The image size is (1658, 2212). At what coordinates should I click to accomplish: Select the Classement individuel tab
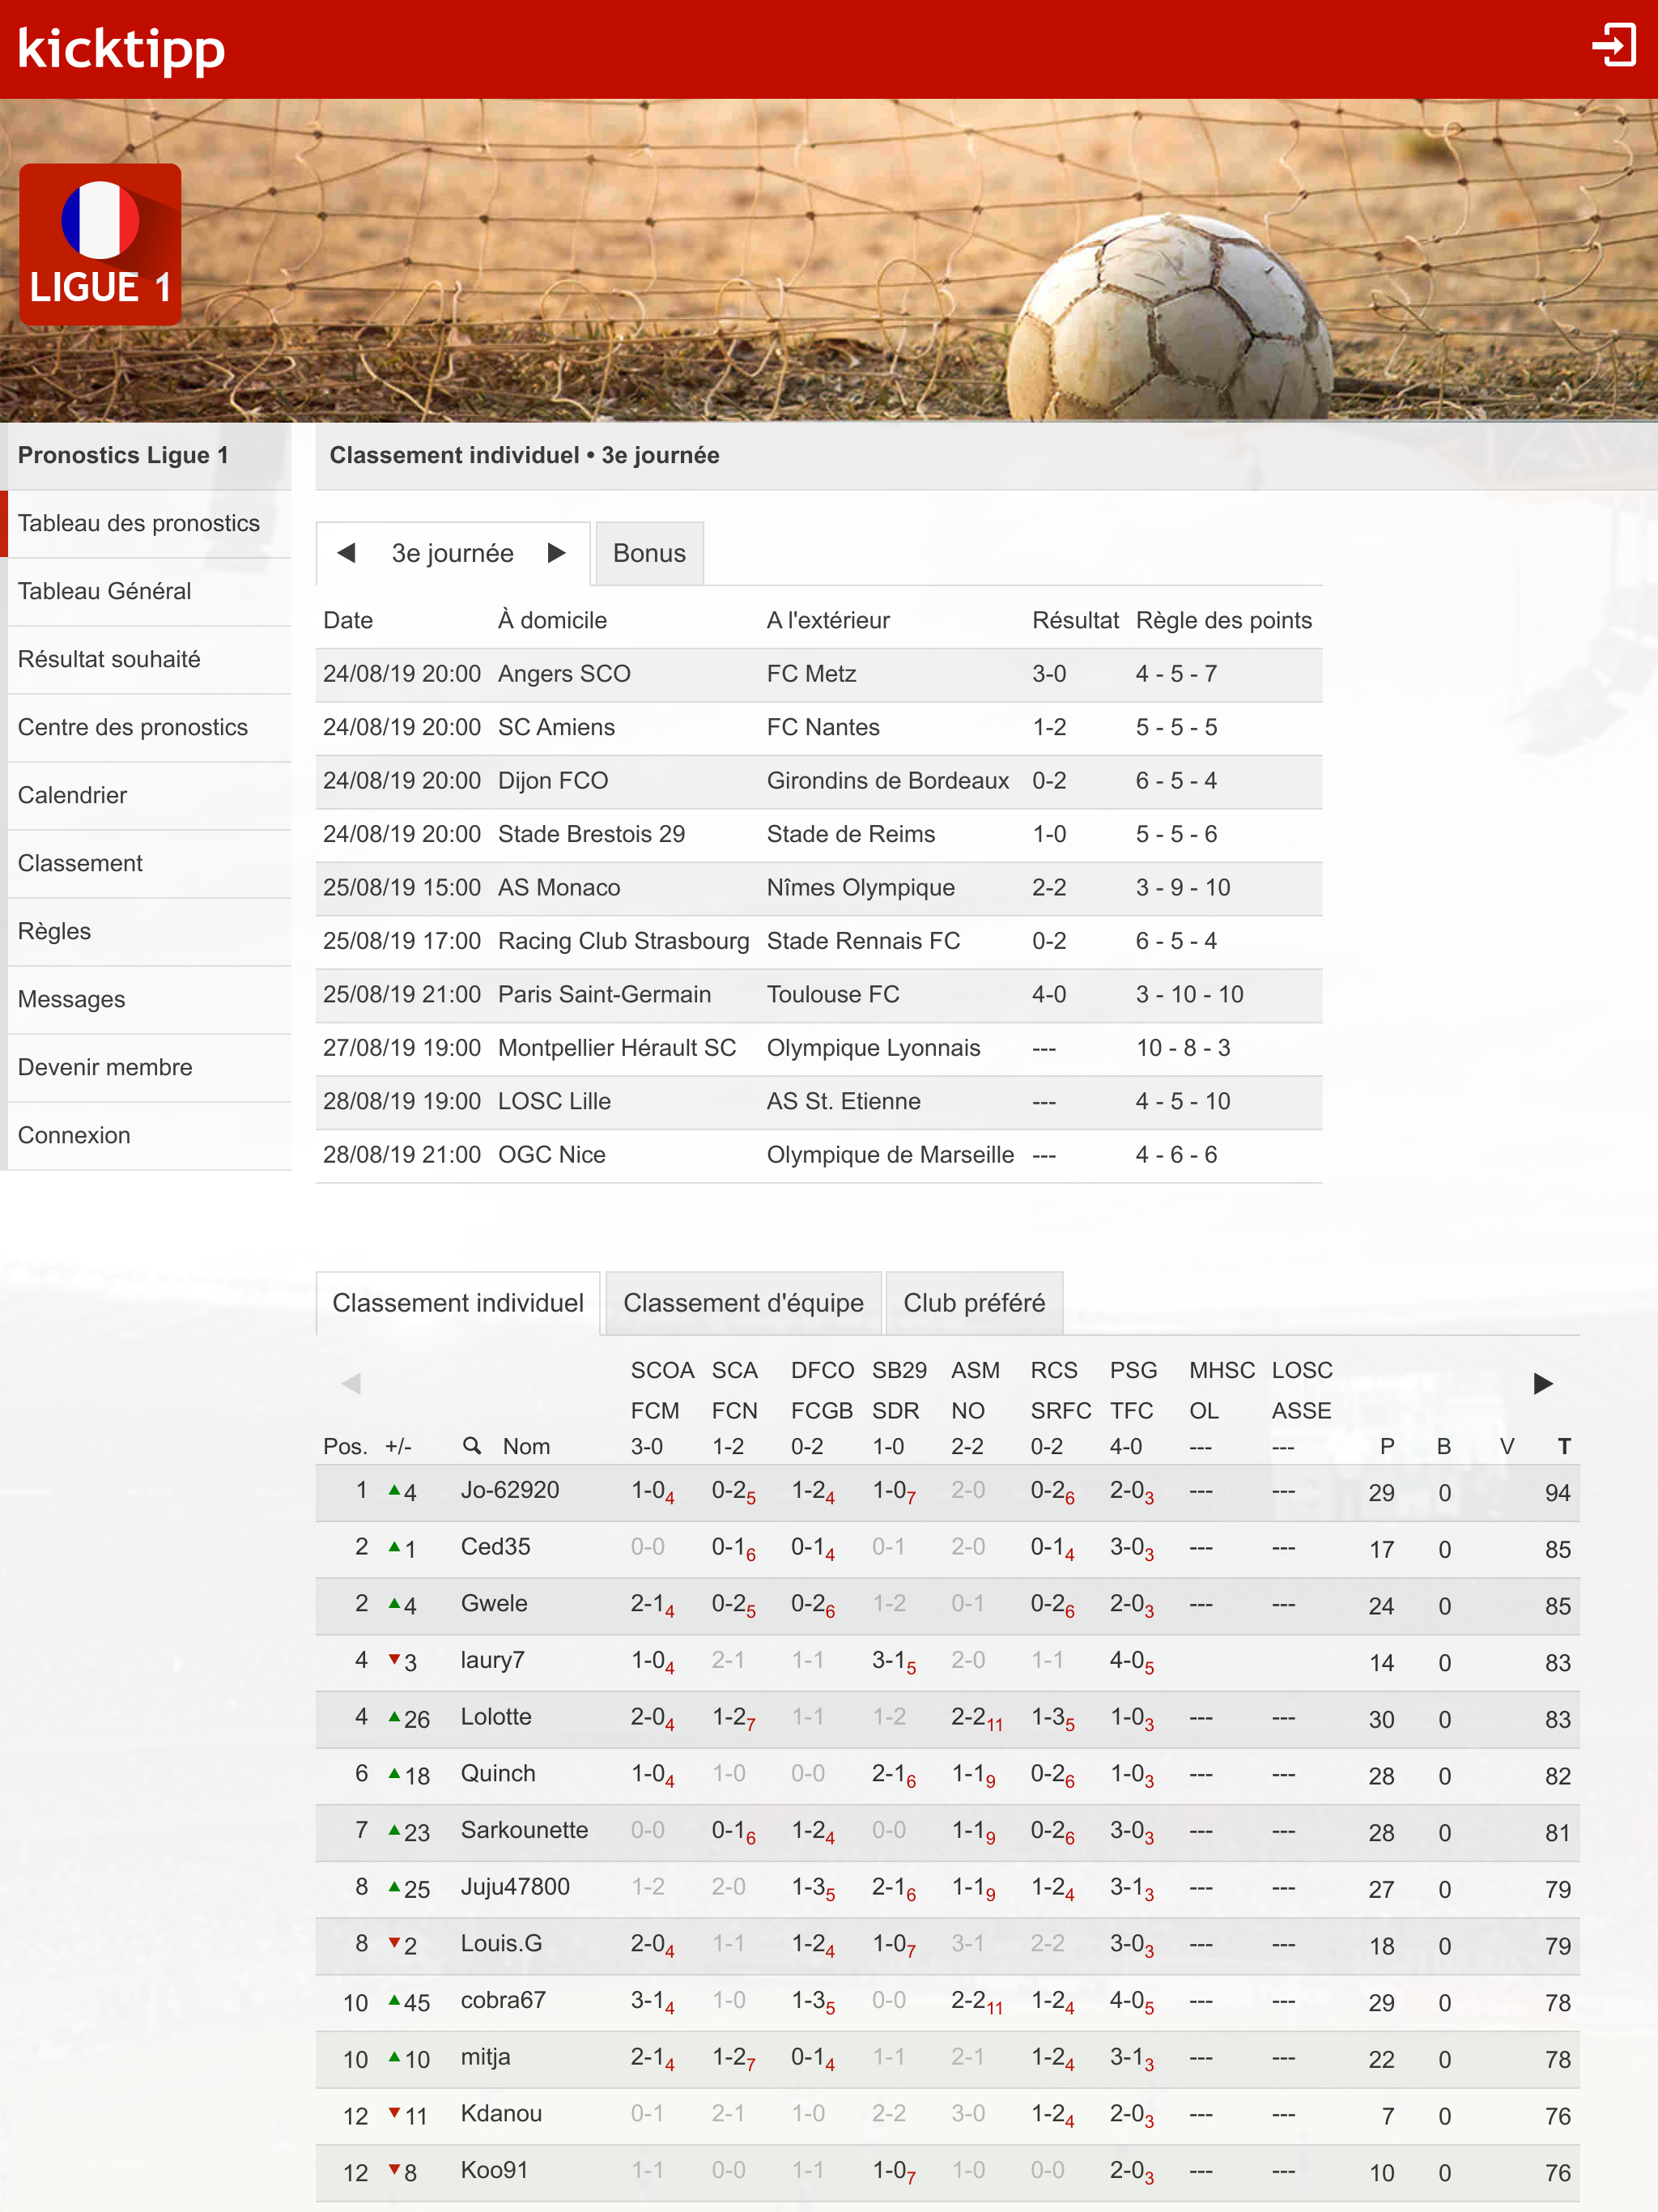tap(457, 1302)
